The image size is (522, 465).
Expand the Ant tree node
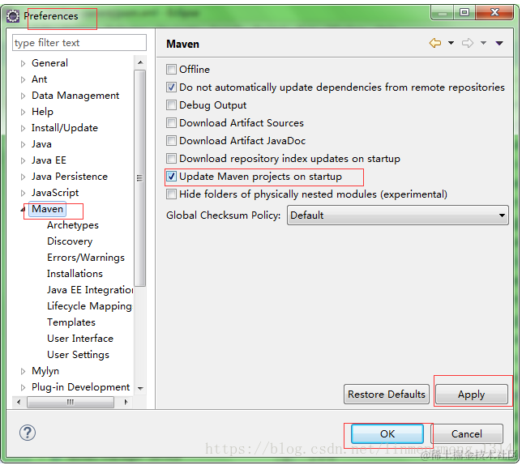pyautogui.click(x=23, y=79)
